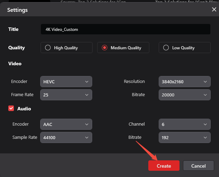
Task: Click the Title field with 4K Video_Custom
Action: pos(125,29)
